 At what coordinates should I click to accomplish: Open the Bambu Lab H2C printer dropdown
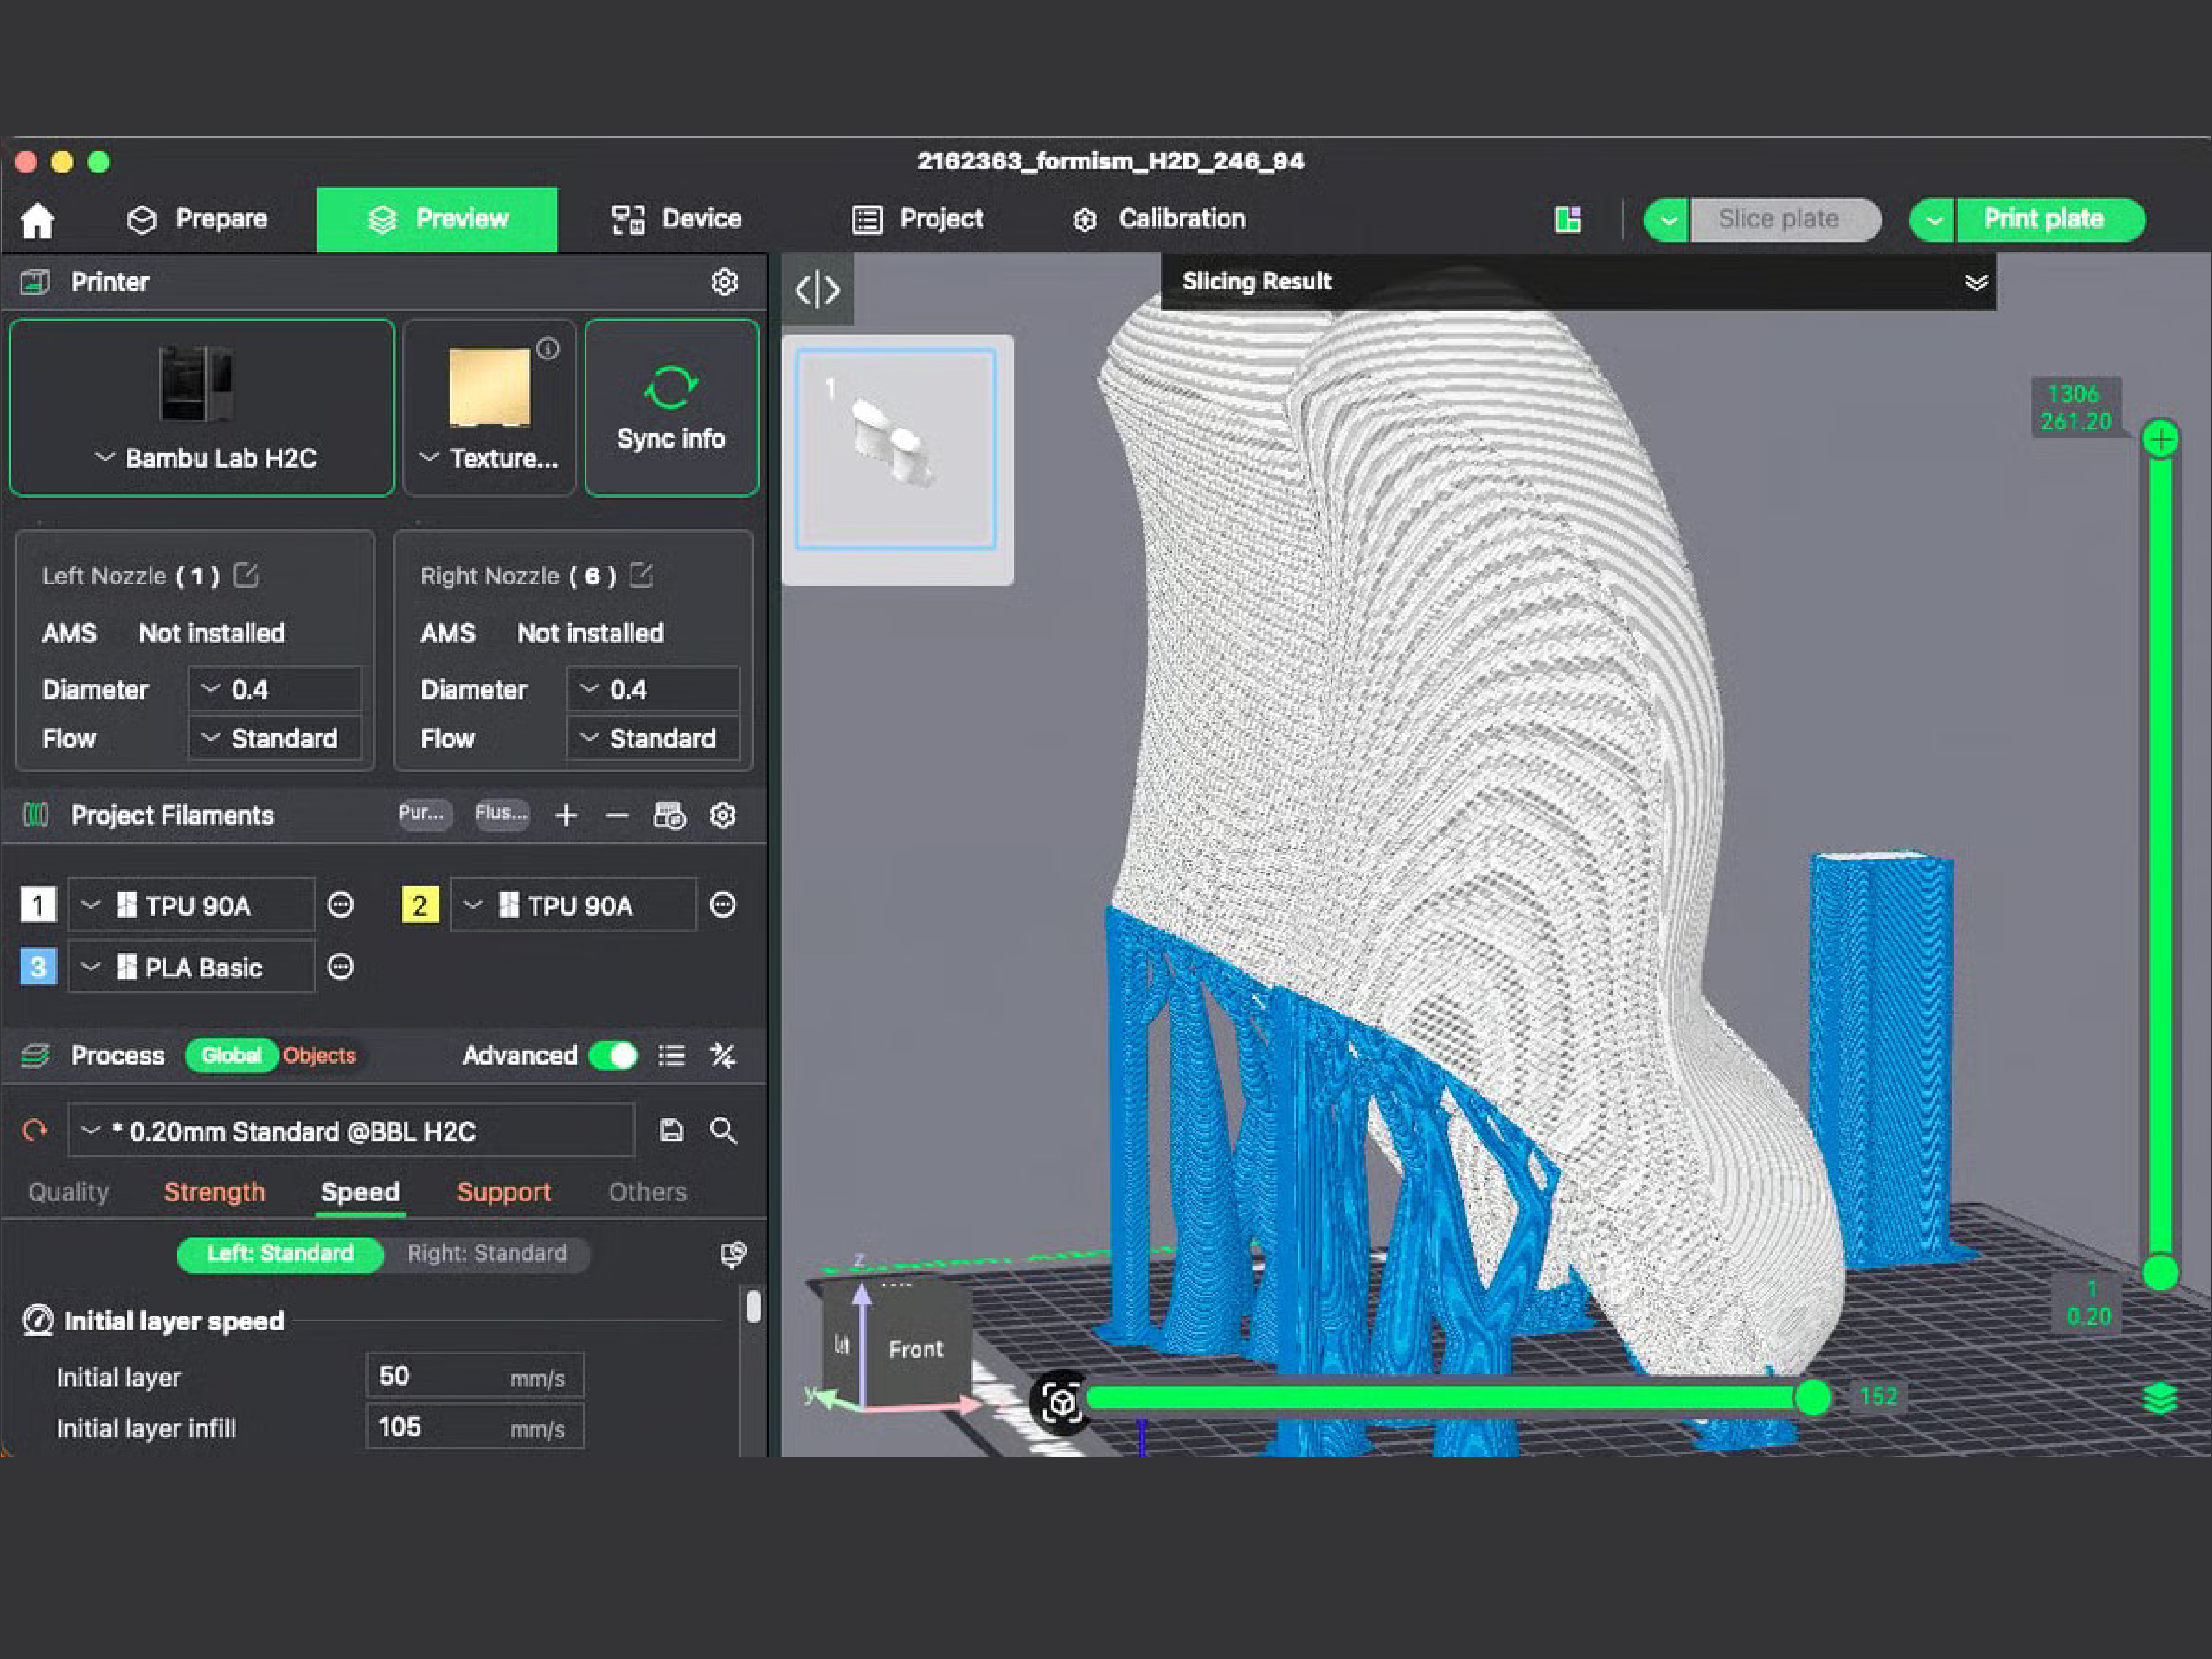(x=202, y=408)
